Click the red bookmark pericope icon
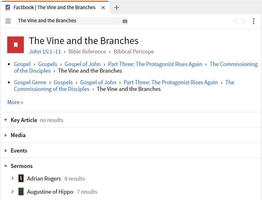262x200 pixels. 16,45
